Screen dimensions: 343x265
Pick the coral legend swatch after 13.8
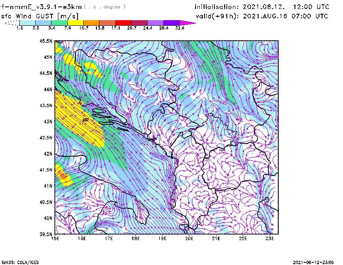pyautogui.click(x=108, y=23)
